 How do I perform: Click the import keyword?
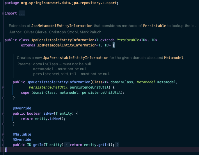point(11,13)
